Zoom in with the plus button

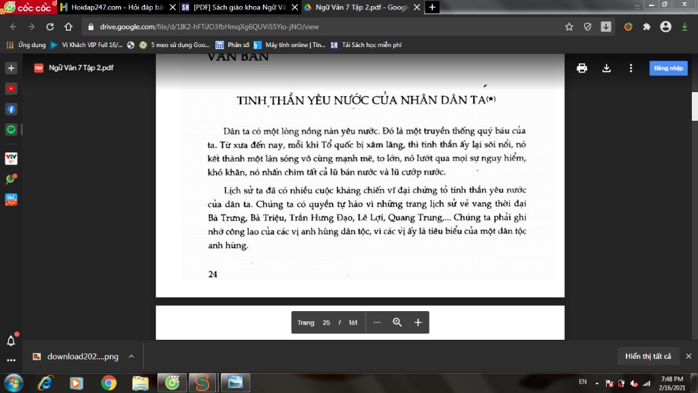[x=418, y=322]
